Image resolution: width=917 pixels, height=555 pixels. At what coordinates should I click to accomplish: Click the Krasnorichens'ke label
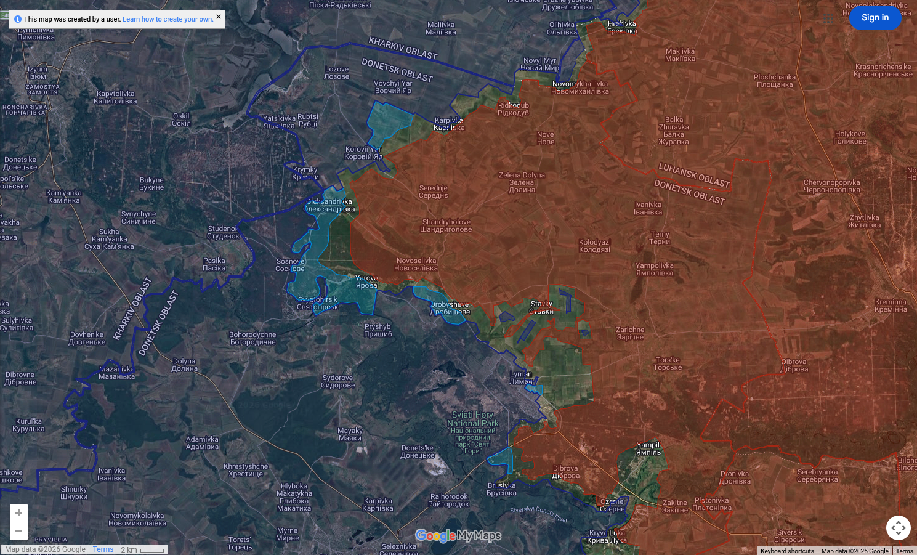[x=883, y=70]
